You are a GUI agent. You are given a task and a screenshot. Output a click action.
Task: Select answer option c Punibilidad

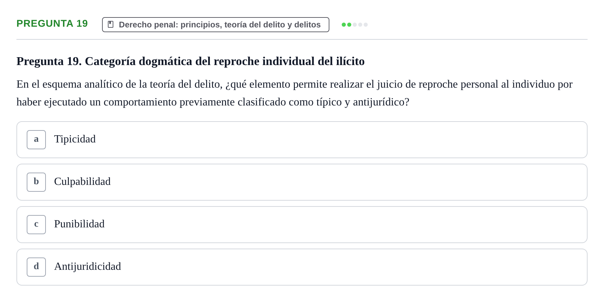(x=302, y=225)
